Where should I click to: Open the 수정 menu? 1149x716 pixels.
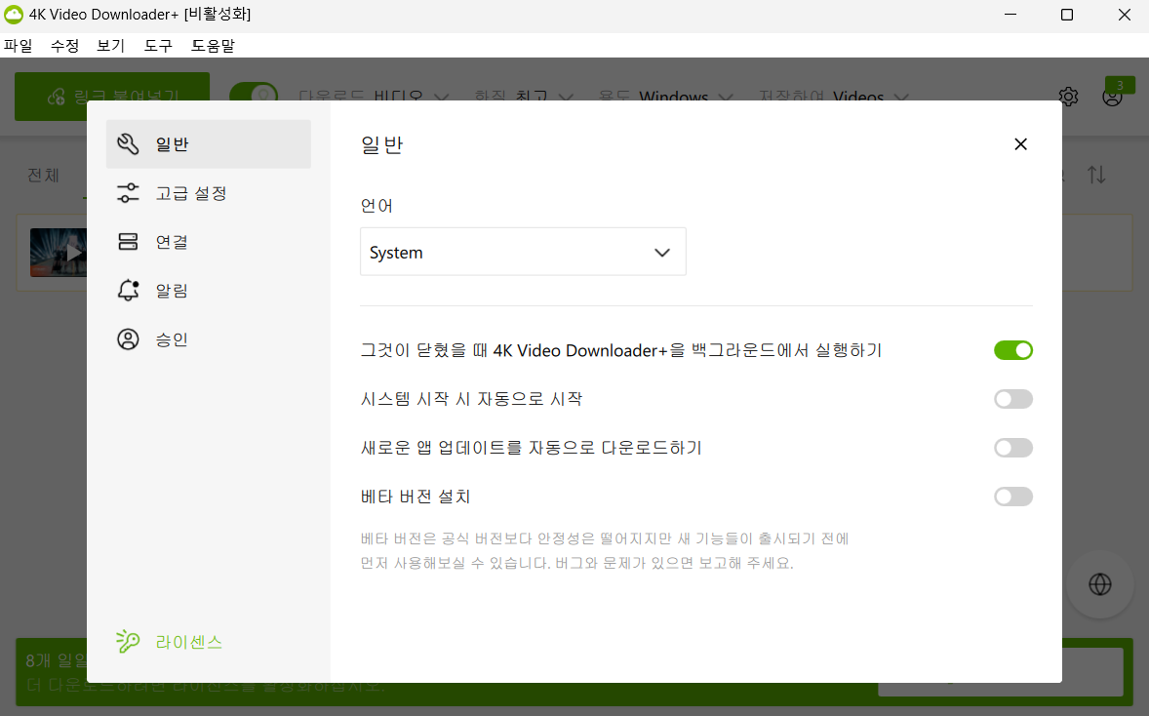click(64, 46)
